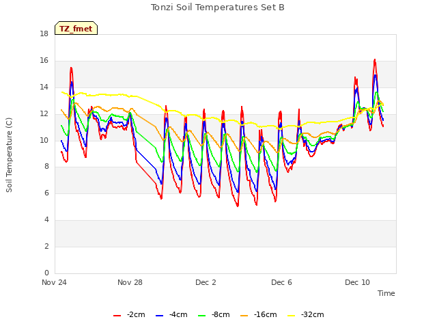Screen dimensions: 437x328
Task: Click the Soil Temperature (C) axis label
Action: 9,155
